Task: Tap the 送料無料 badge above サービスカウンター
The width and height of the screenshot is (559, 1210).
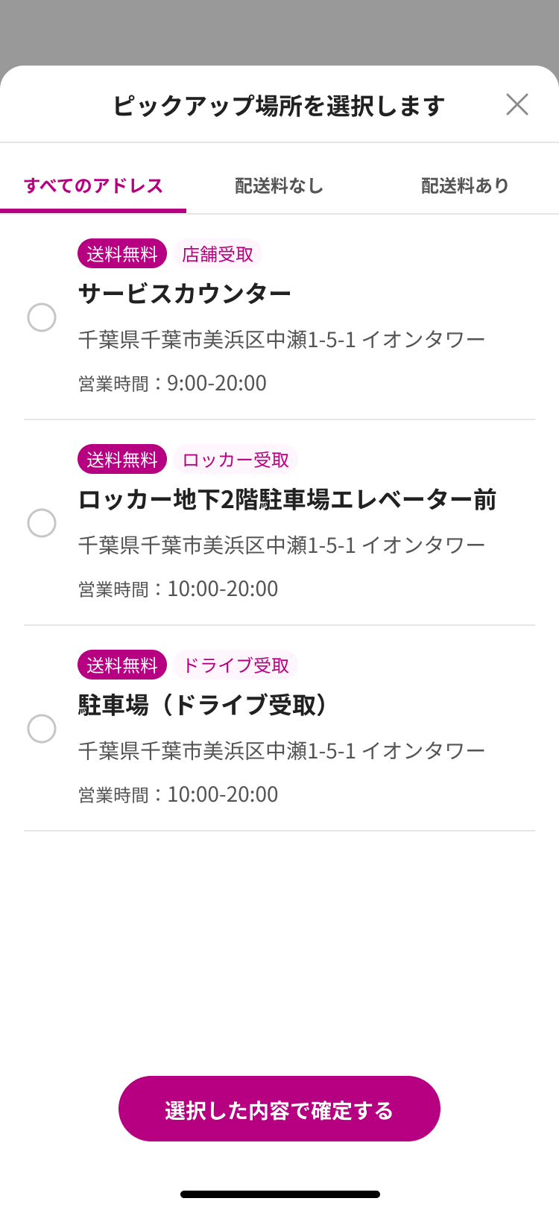Action: click(x=122, y=254)
